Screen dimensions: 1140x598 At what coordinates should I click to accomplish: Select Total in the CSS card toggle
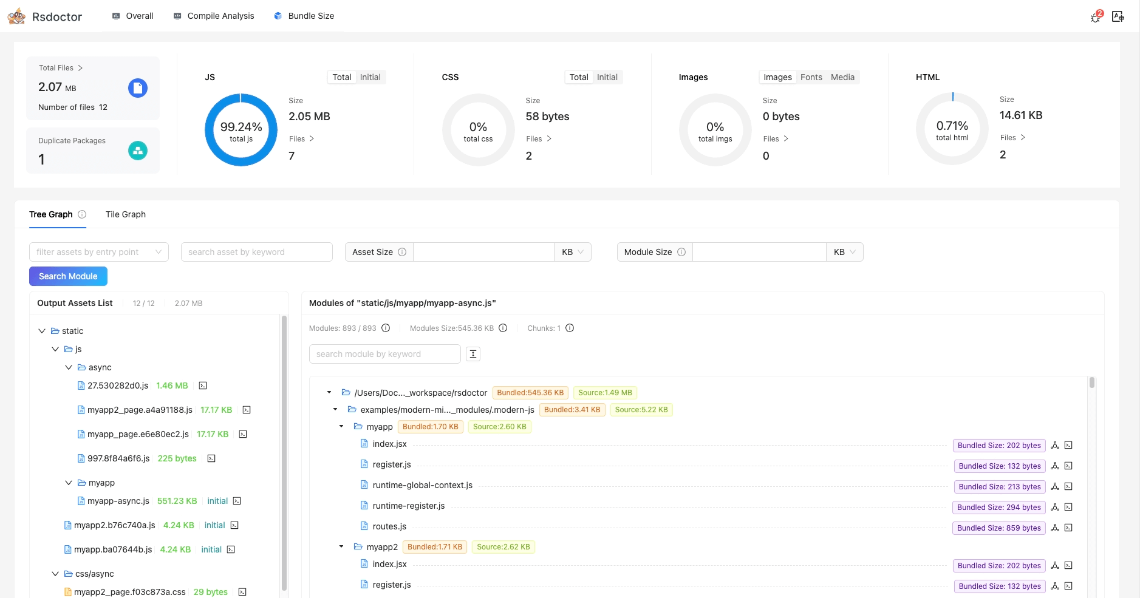(x=579, y=77)
